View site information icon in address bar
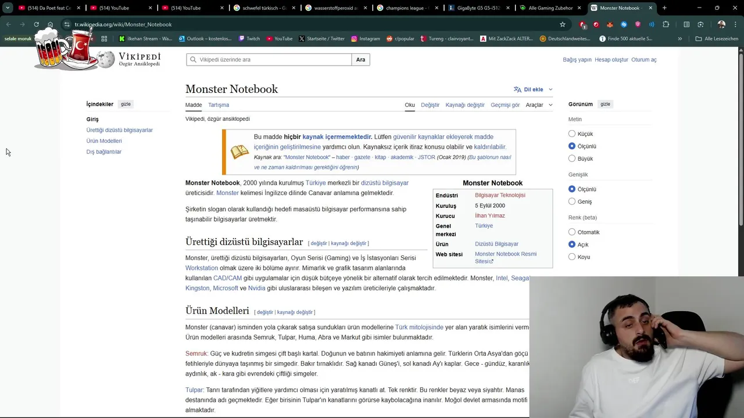The image size is (744, 418). [x=67, y=24]
